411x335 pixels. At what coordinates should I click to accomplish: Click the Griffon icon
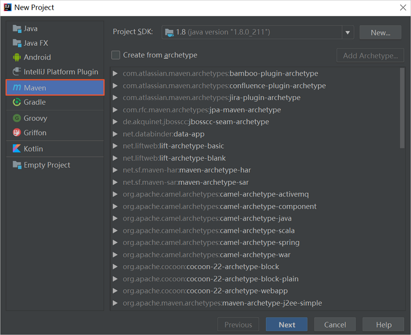[x=17, y=133]
